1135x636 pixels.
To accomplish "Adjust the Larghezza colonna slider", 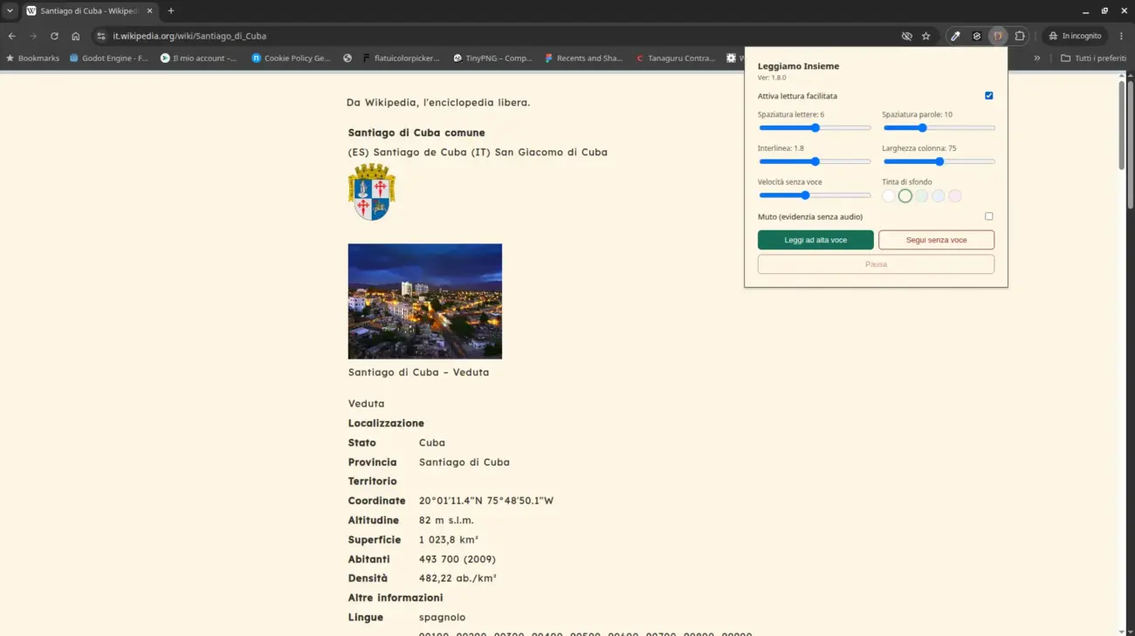I will click(939, 161).
